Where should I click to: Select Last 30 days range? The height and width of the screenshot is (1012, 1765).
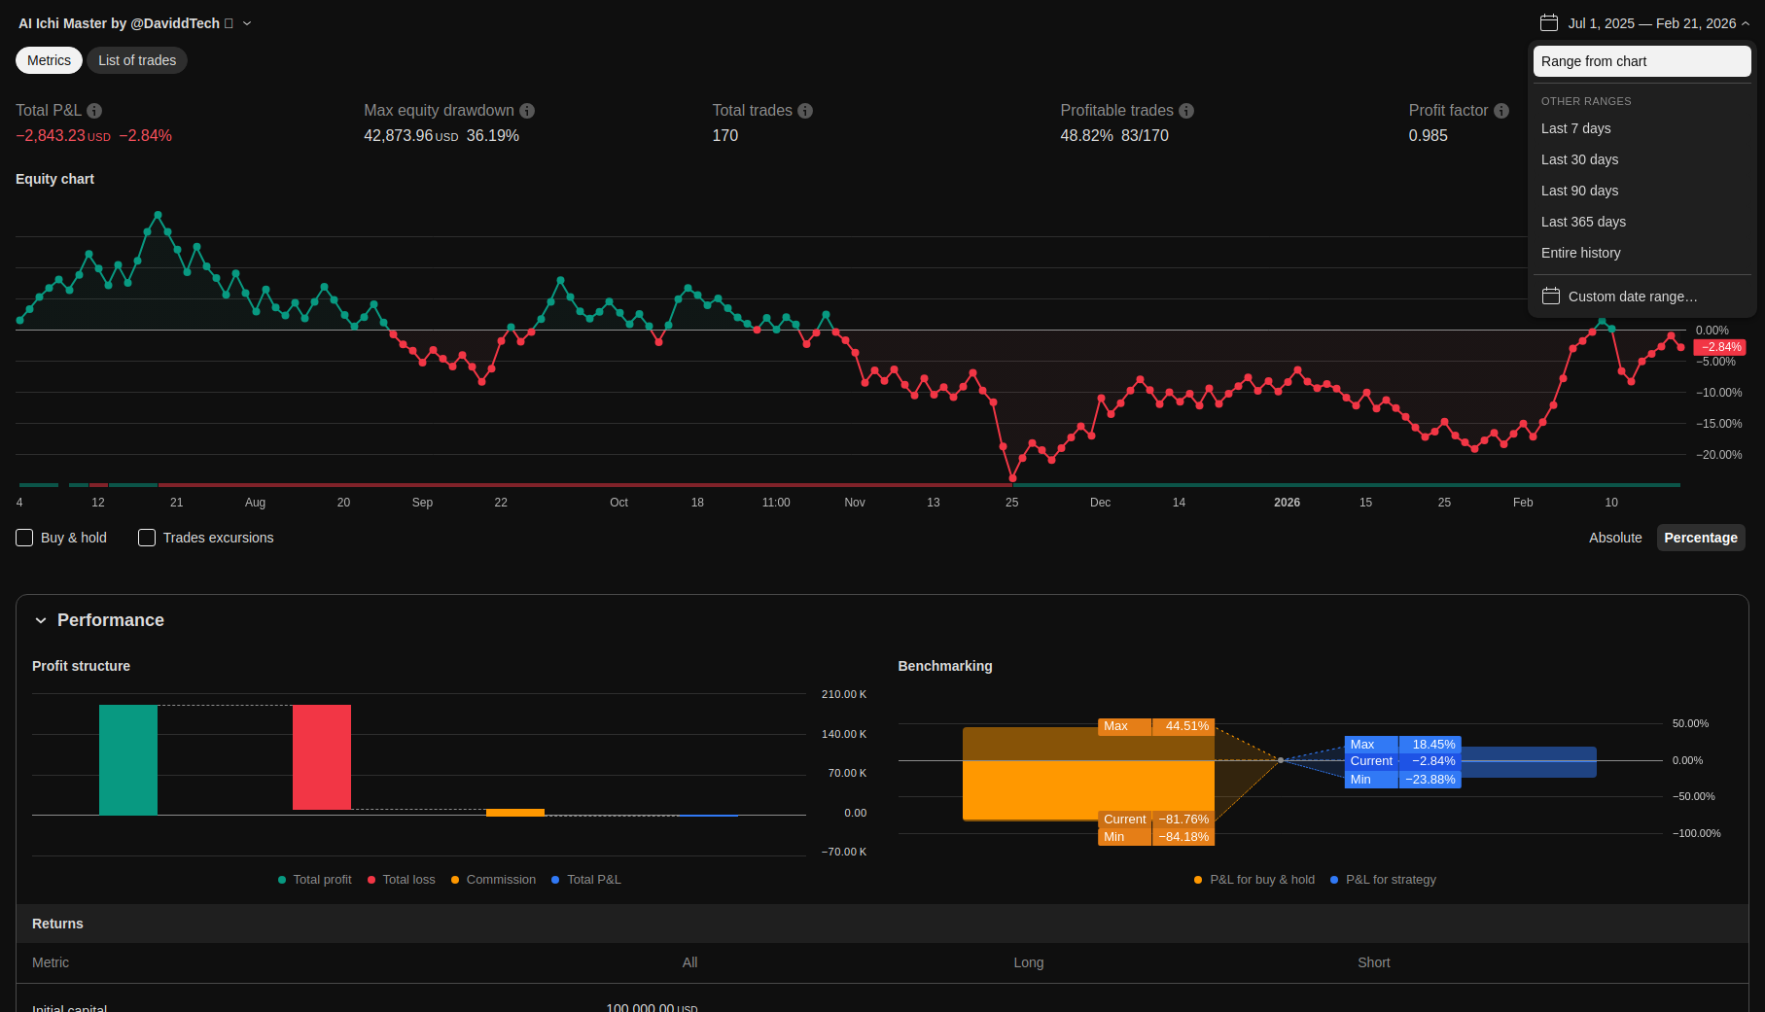1579,159
